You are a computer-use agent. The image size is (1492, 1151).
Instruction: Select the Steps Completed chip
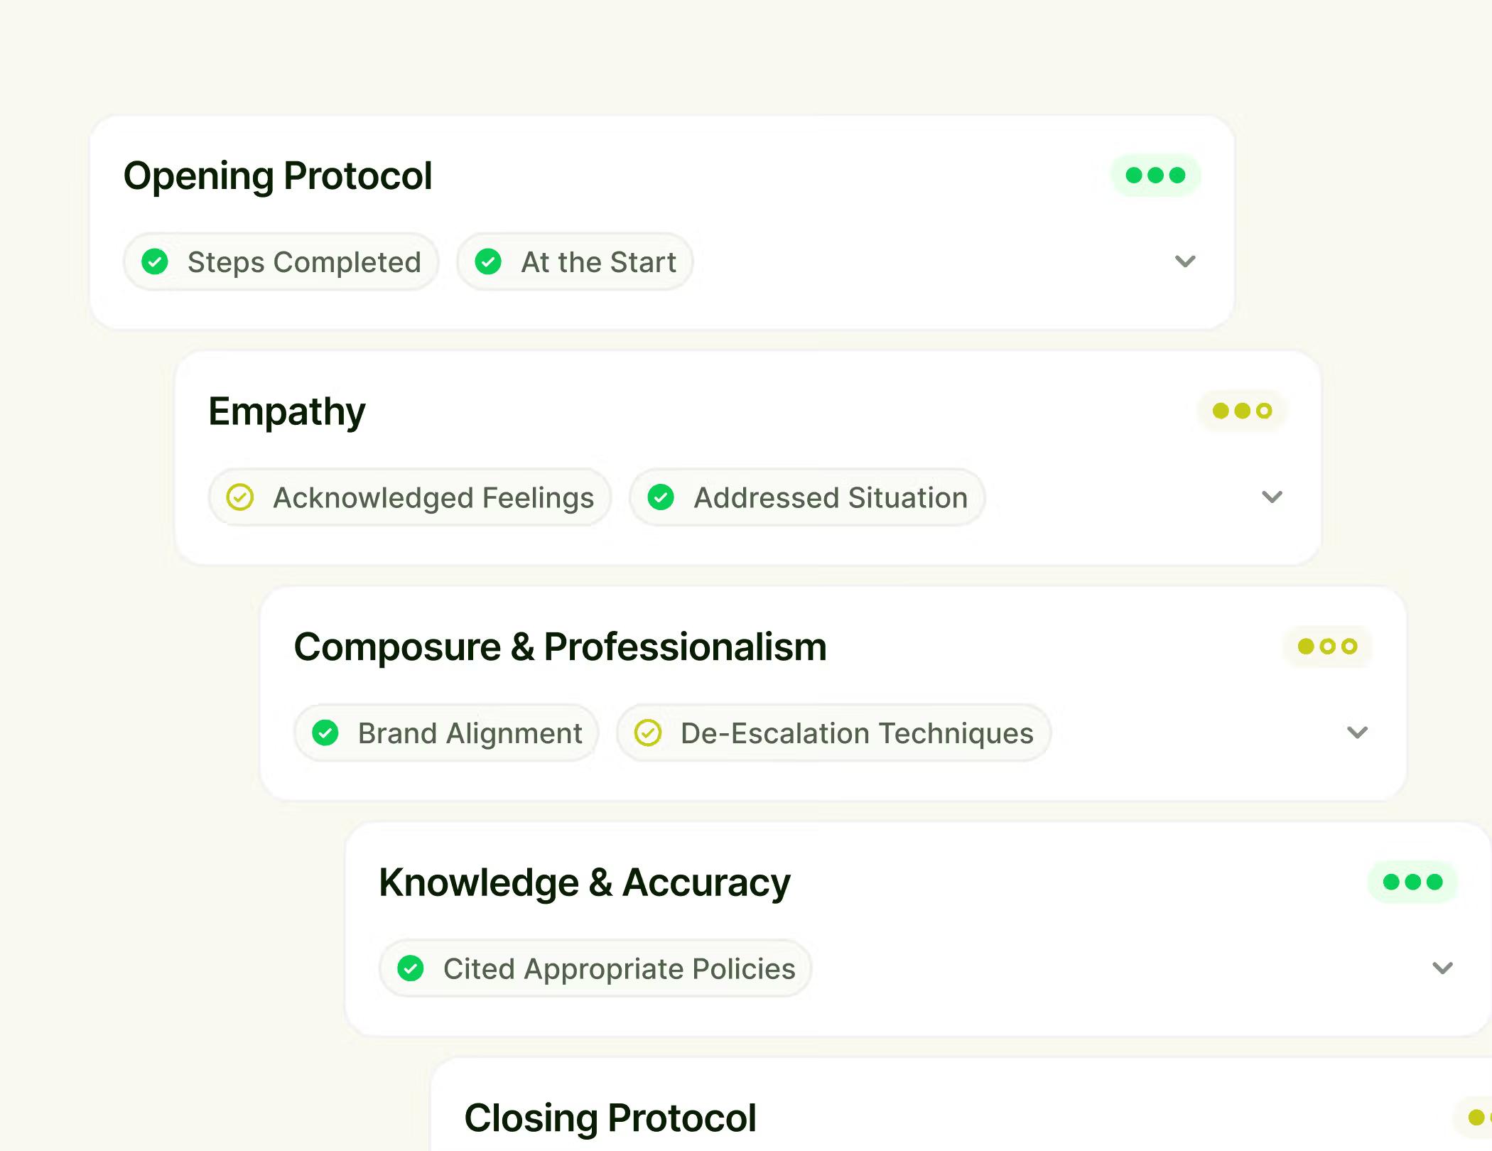coord(281,261)
